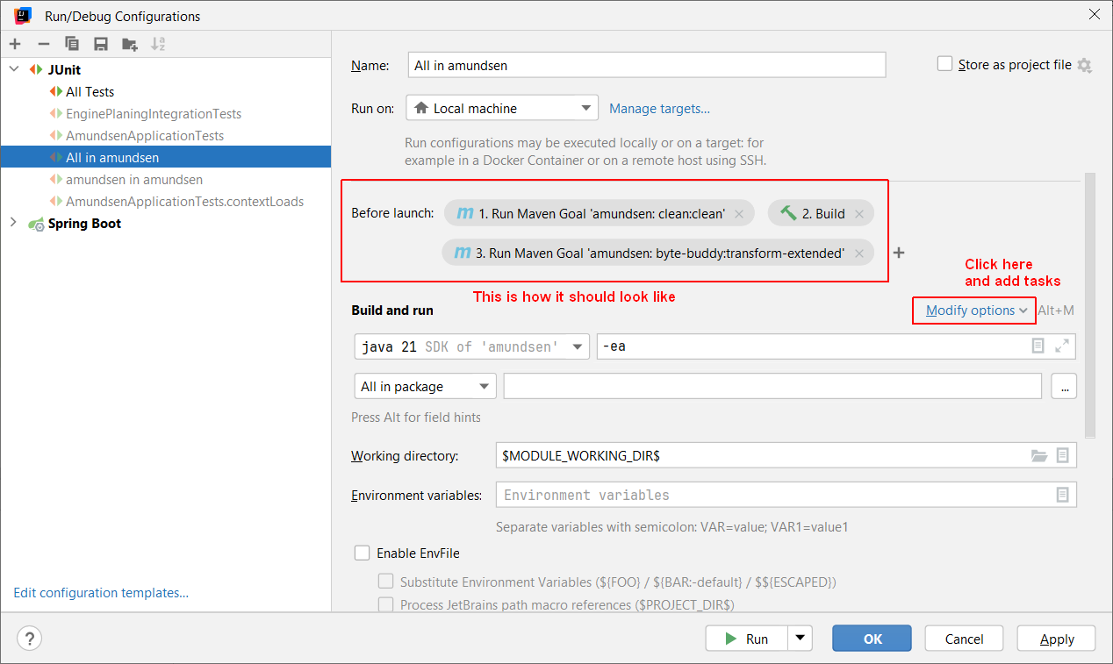This screenshot has width=1113, height=664.
Task: Toggle Substitute Environment Variables checkbox
Action: click(385, 582)
